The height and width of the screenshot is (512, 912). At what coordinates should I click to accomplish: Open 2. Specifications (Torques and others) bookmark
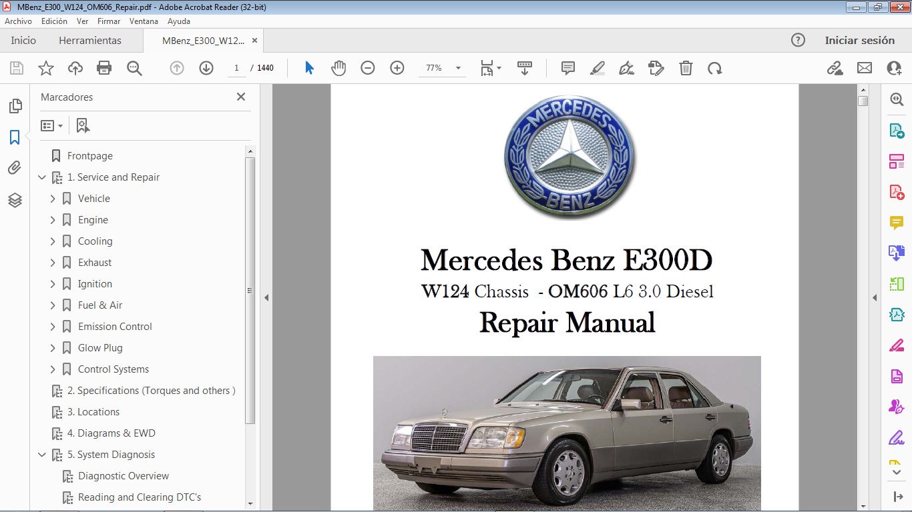(x=152, y=391)
